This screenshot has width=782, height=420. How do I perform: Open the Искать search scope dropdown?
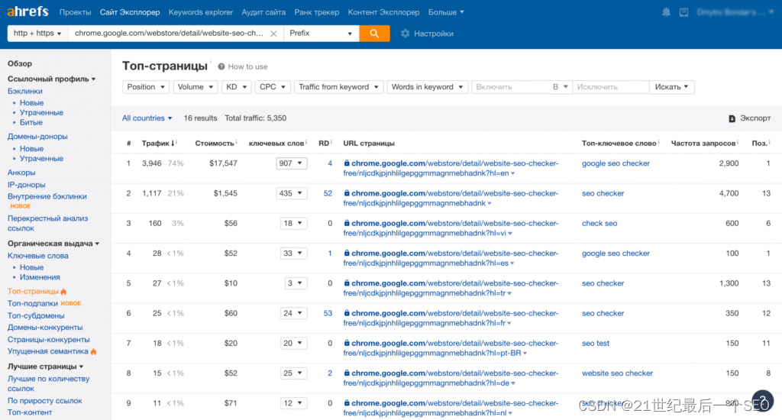tap(671, 87)
